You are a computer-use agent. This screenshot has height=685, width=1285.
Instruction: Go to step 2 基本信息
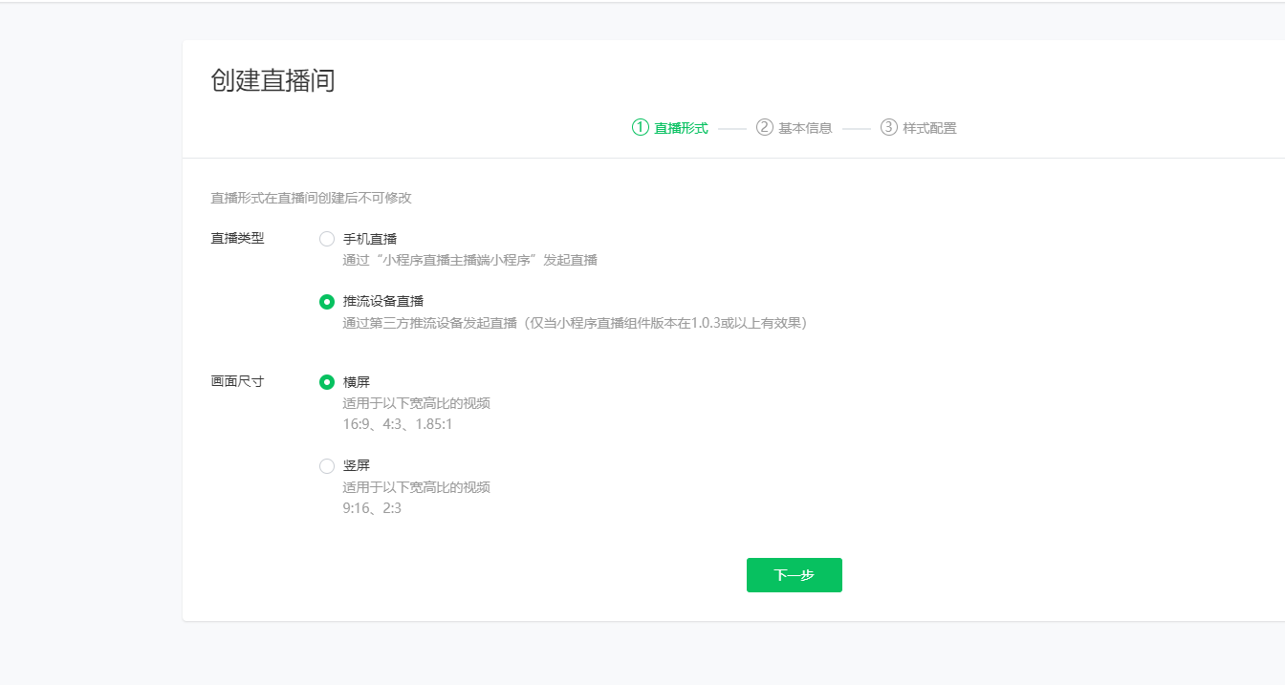click(795, 128)
